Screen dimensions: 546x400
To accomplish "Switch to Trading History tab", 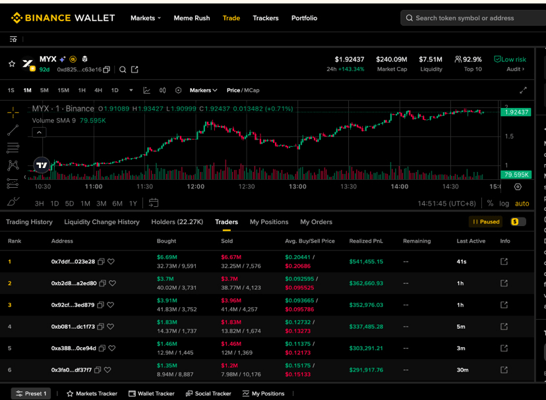I will pyautogui.click(x=29, y=222).
